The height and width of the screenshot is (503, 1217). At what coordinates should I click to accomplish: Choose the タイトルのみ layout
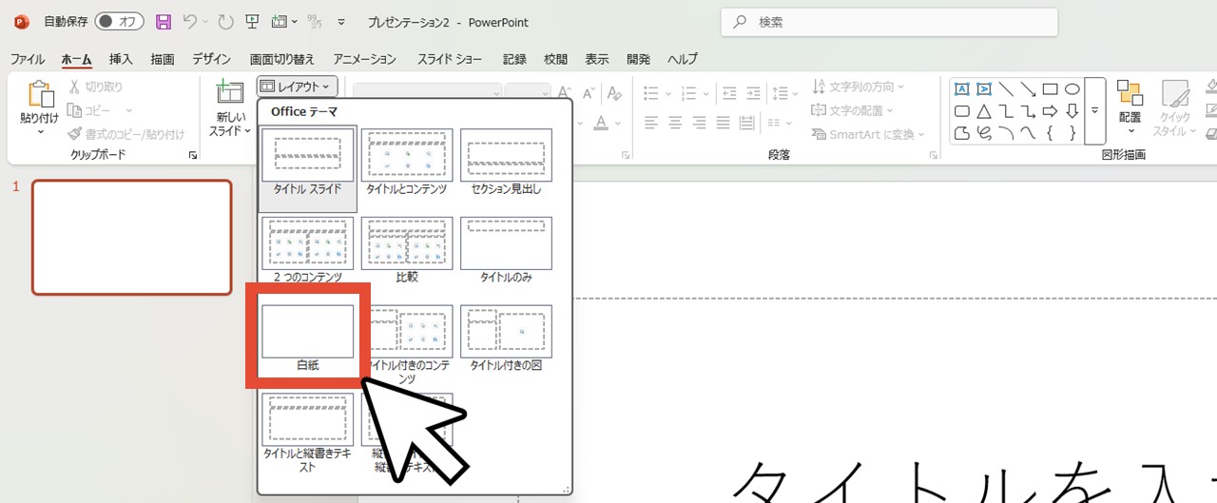point(506,250)
